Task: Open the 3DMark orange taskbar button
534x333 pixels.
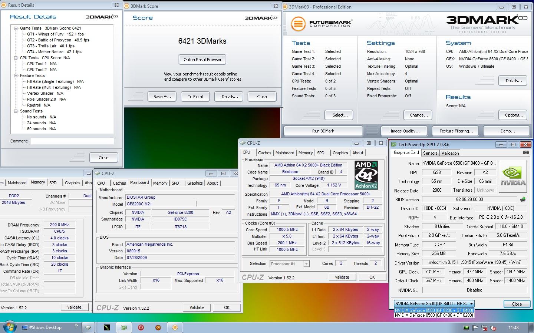Action: click(175, 327)
